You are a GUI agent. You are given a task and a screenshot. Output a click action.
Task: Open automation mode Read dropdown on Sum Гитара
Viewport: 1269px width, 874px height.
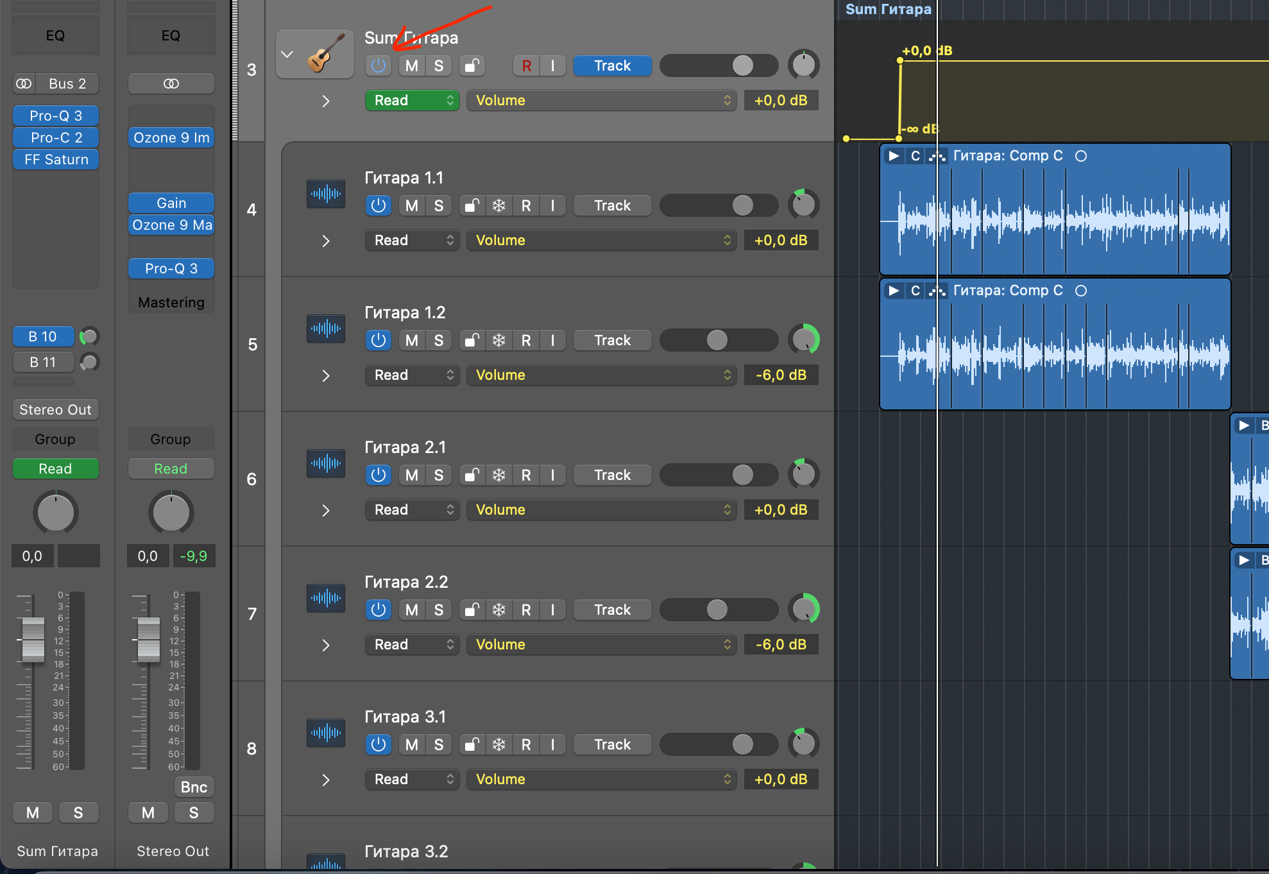tap(412, 100)
